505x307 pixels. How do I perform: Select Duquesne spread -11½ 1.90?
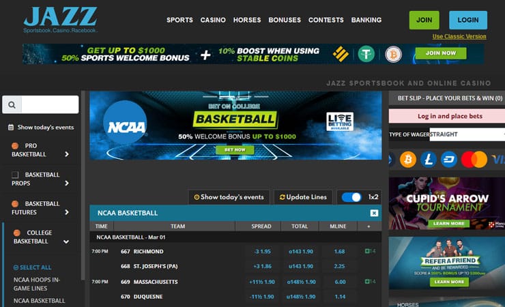coord(262,296)
